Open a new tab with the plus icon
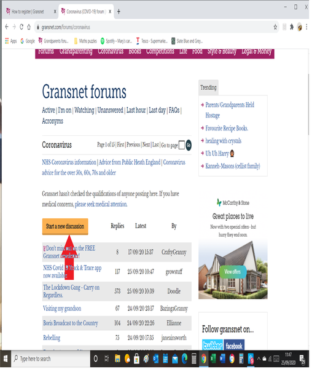The width and height of the screenshot is (312, 369). [x=119, y=11]
